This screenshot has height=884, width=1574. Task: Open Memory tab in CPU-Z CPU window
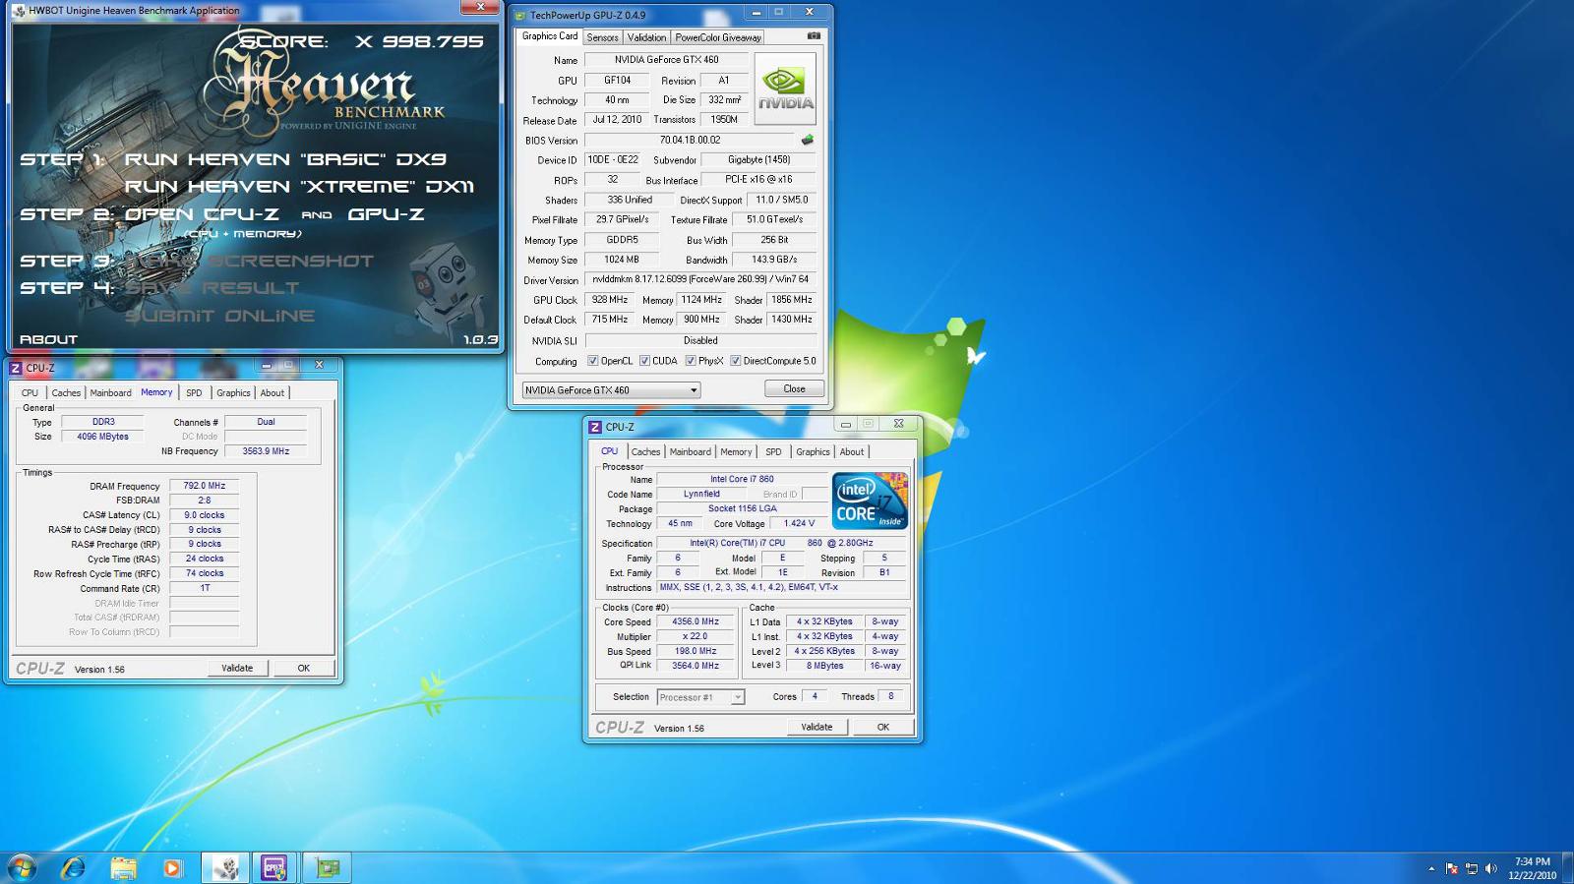pos(736,452)
